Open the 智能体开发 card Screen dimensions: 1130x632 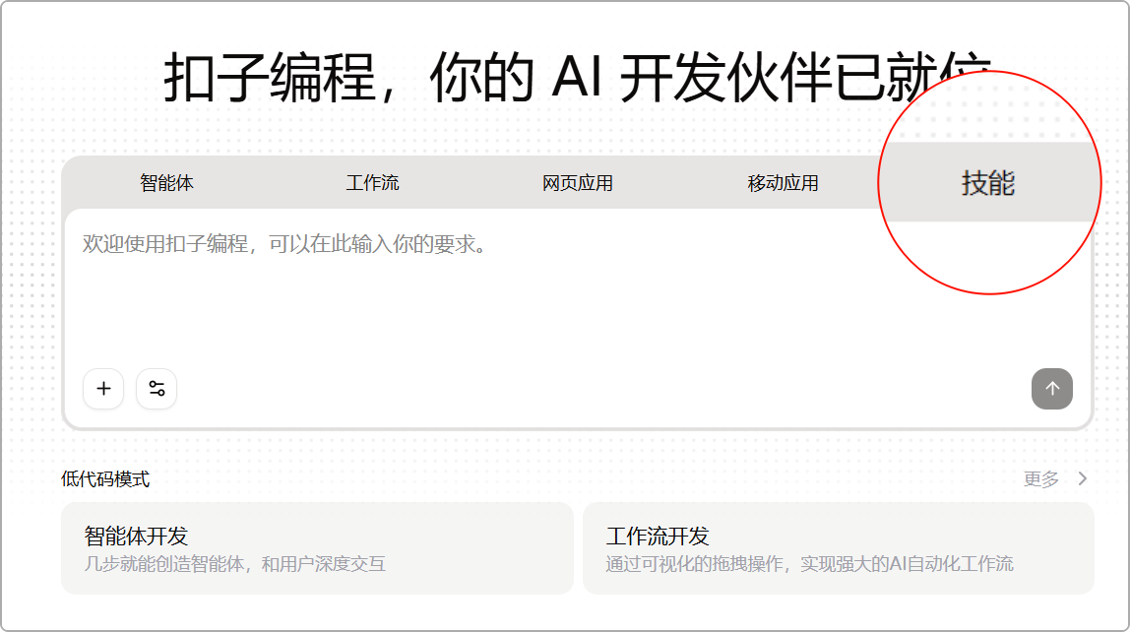[317, 547]
